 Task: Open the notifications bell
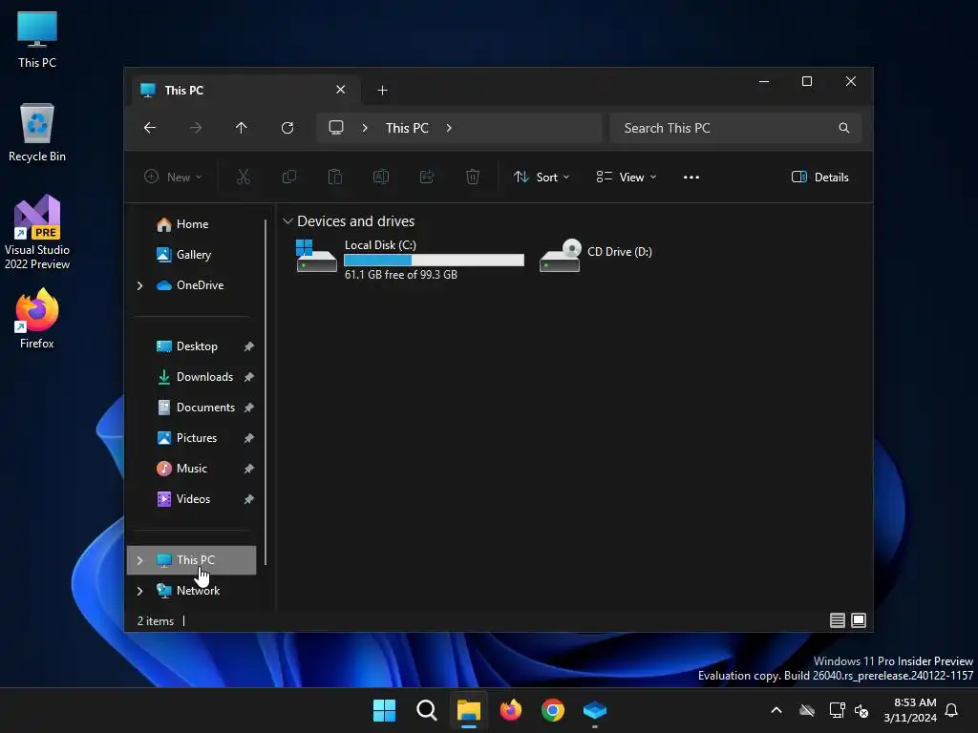point(952,710)
